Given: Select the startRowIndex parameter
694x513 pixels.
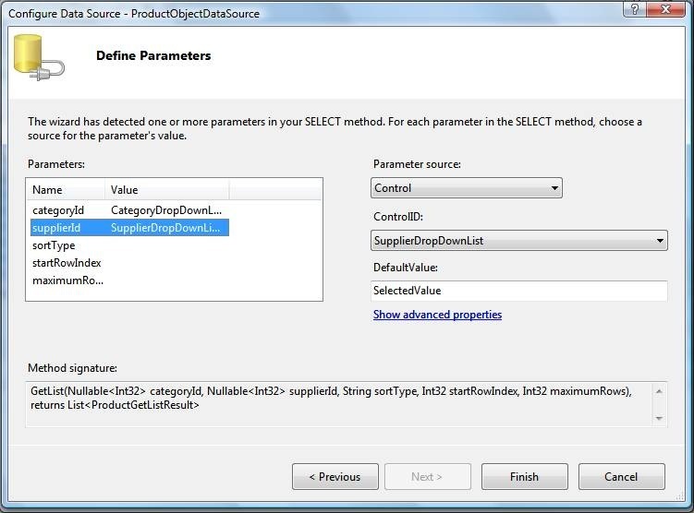Looking at the screenshot, I should (67, 263).
